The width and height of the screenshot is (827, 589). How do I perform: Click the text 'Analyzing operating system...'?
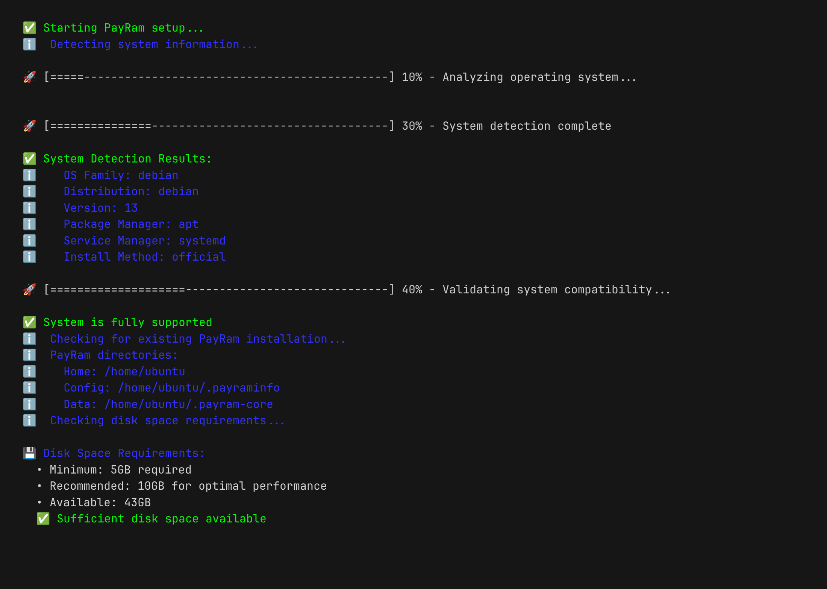[539, 77]
